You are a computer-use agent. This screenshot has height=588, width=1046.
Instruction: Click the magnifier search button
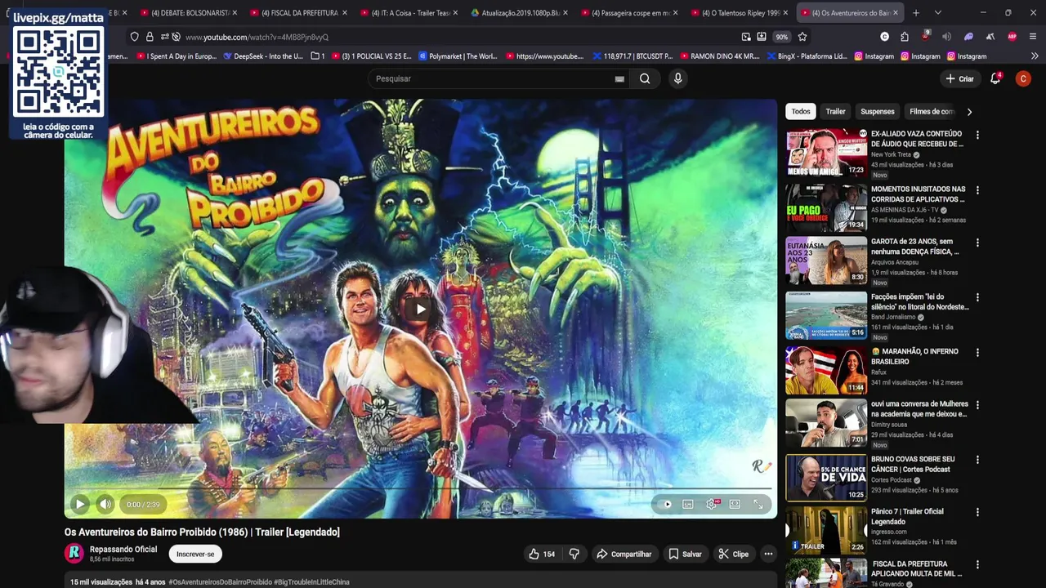coord(645,78)
